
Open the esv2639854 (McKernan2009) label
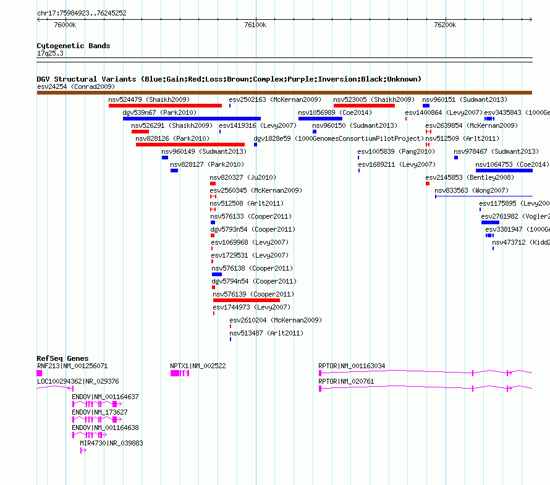tap(472, 125)
